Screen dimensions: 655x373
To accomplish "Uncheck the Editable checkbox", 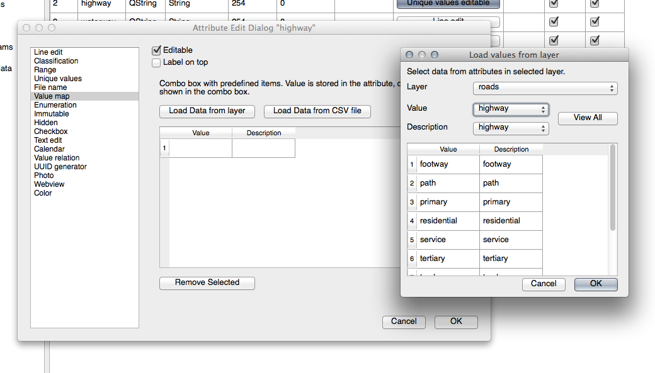I will coord(157,50).
